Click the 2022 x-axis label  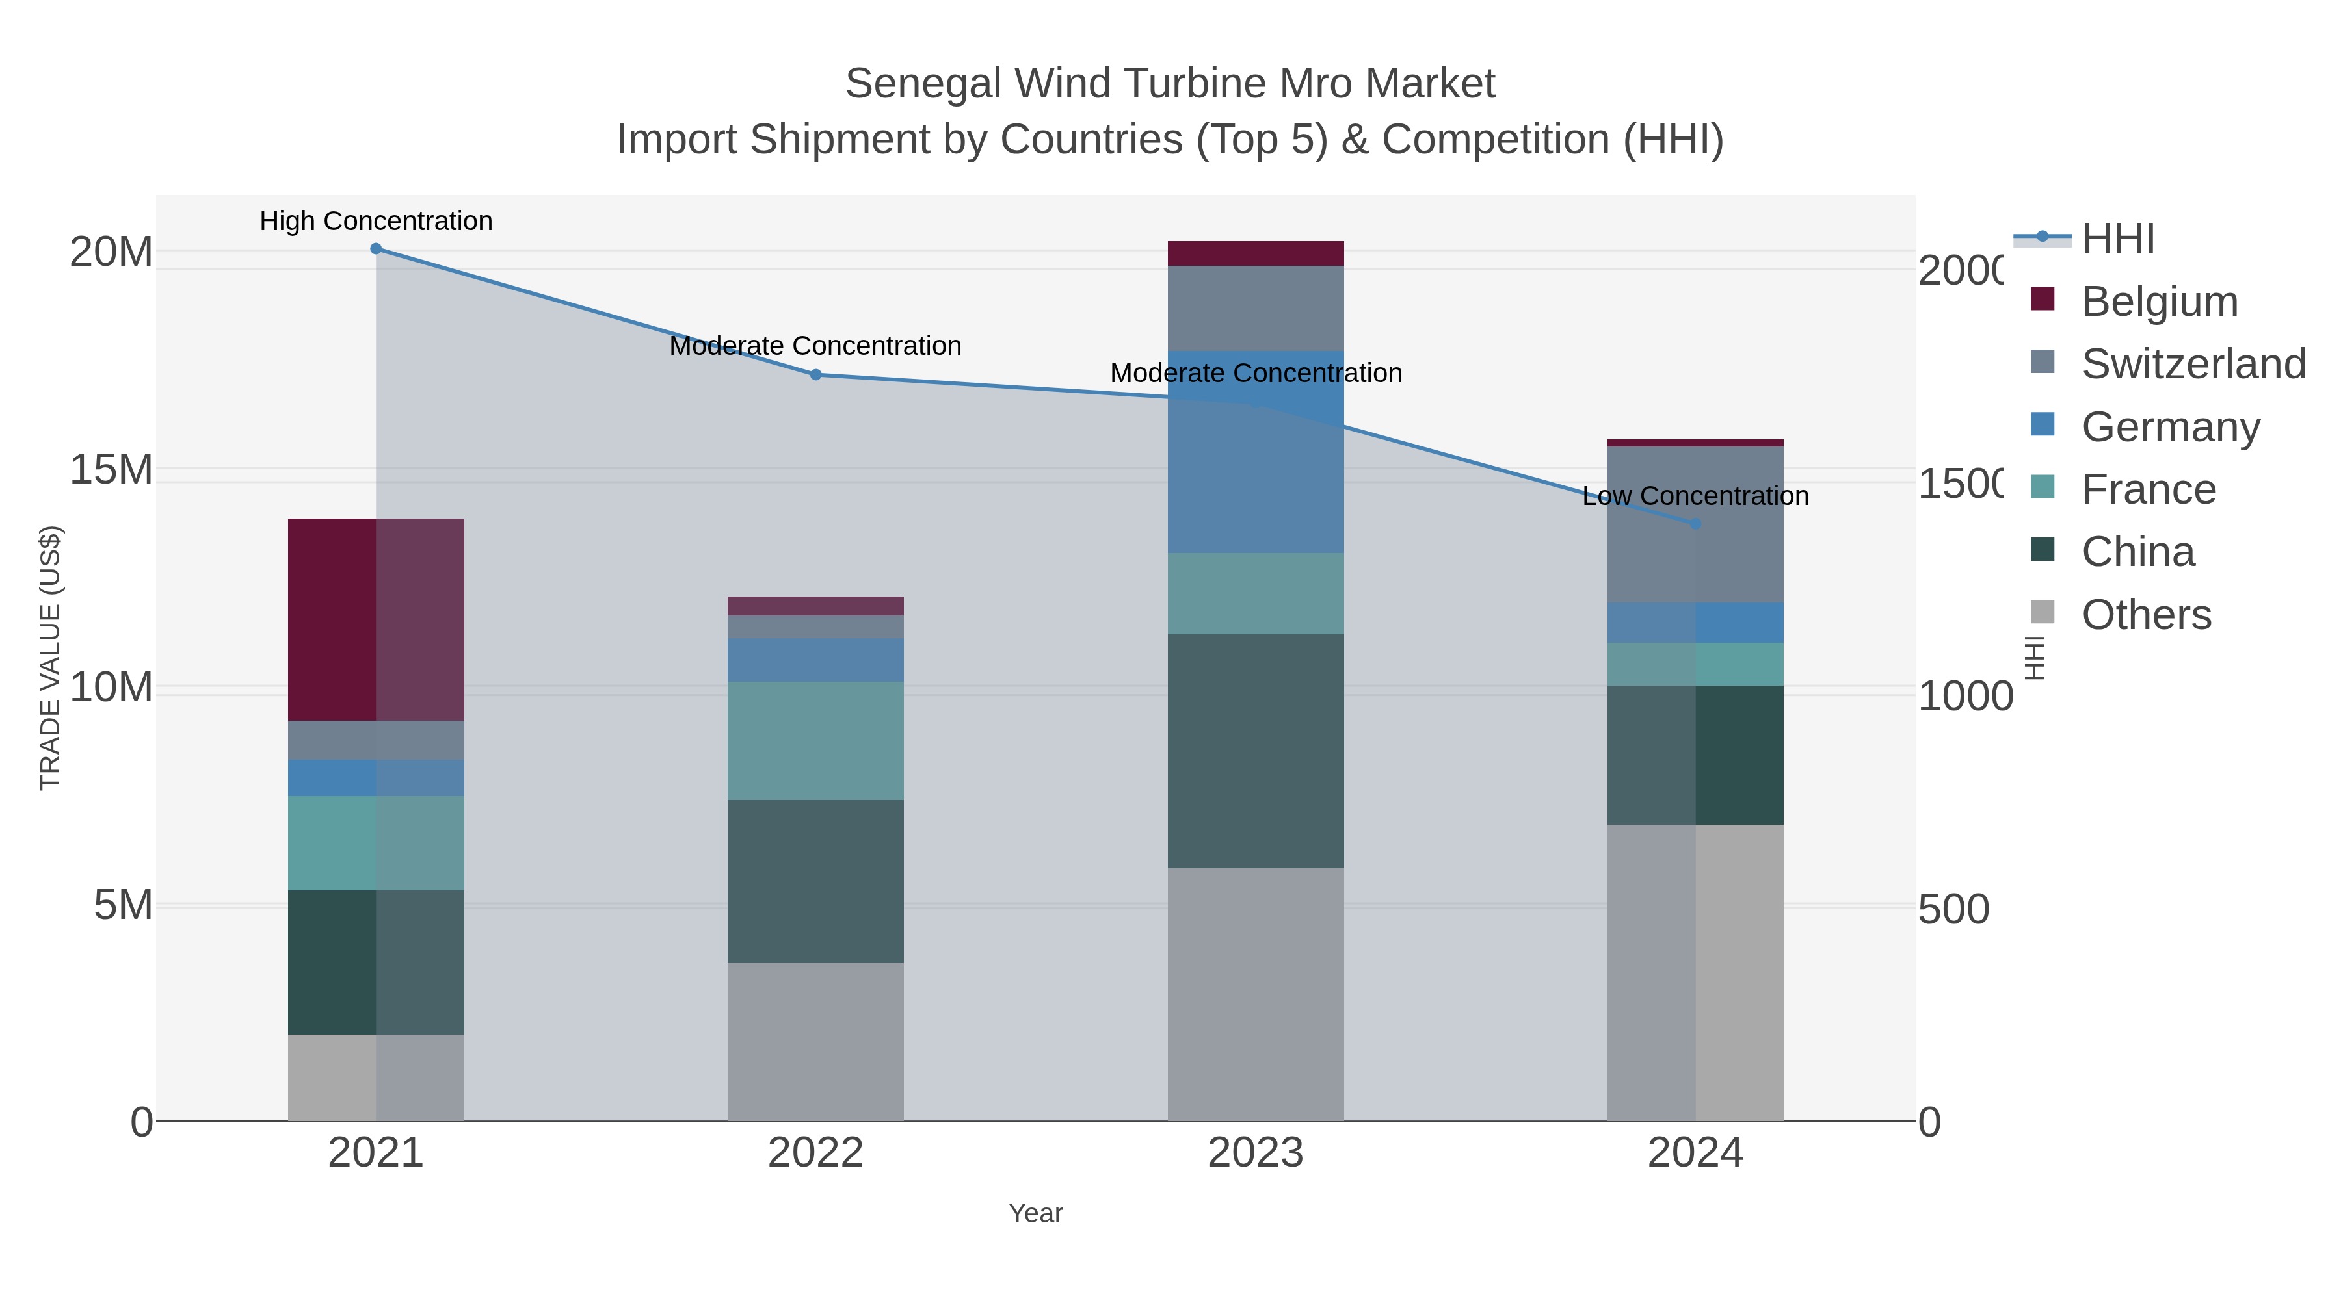816,1154
